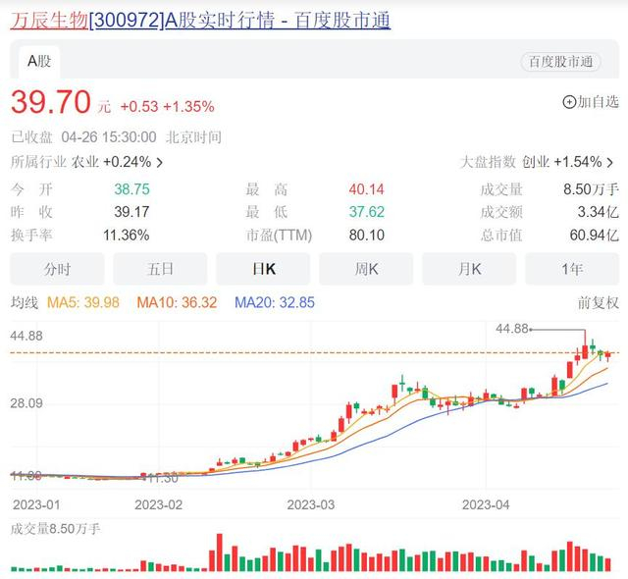
Task: Switch to the 分时 chart tab
Action: coord(57,269)
